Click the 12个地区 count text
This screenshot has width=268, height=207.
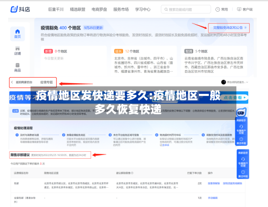click(132, 51)
